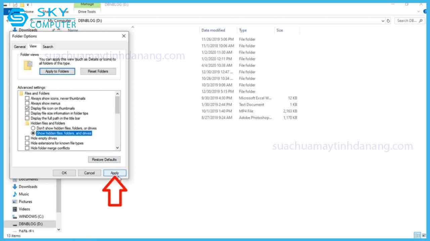The image size is (430, 241).
Task: Switch to the General tab
Action: (19, 47)
